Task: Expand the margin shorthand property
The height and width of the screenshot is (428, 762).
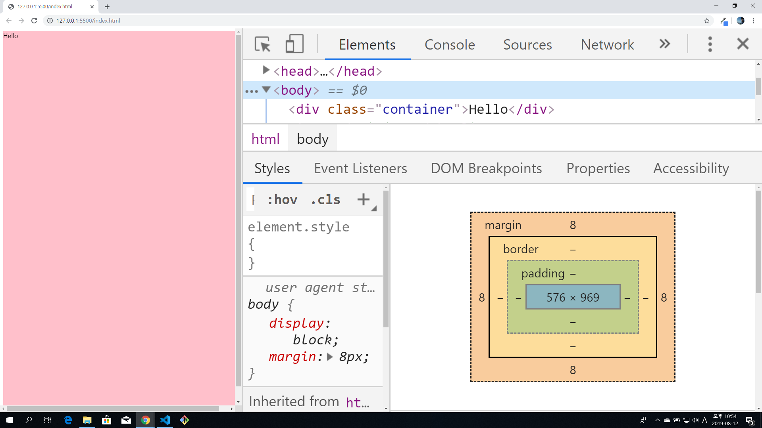Action: pyautogui.click(x=329, y=357)
